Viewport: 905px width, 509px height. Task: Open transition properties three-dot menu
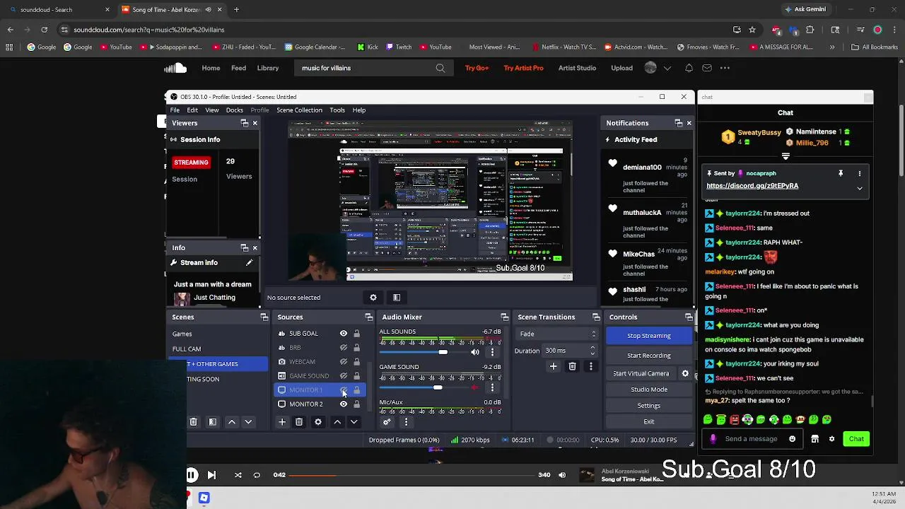[591, 366]
